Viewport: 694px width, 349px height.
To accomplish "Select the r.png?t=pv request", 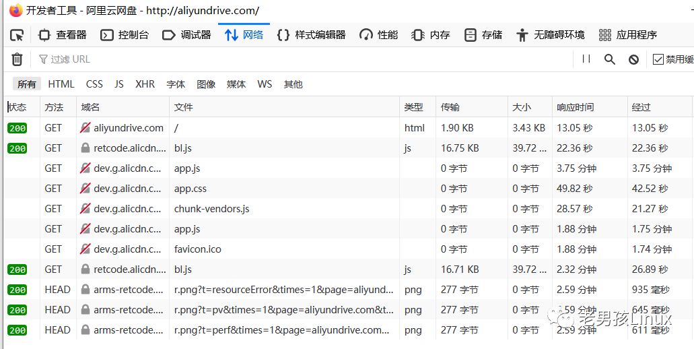I will tap(349, 310).
